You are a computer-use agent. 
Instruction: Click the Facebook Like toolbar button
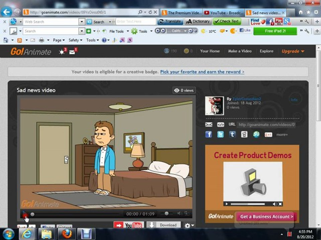pyautogui.click(x=245, y=30)
